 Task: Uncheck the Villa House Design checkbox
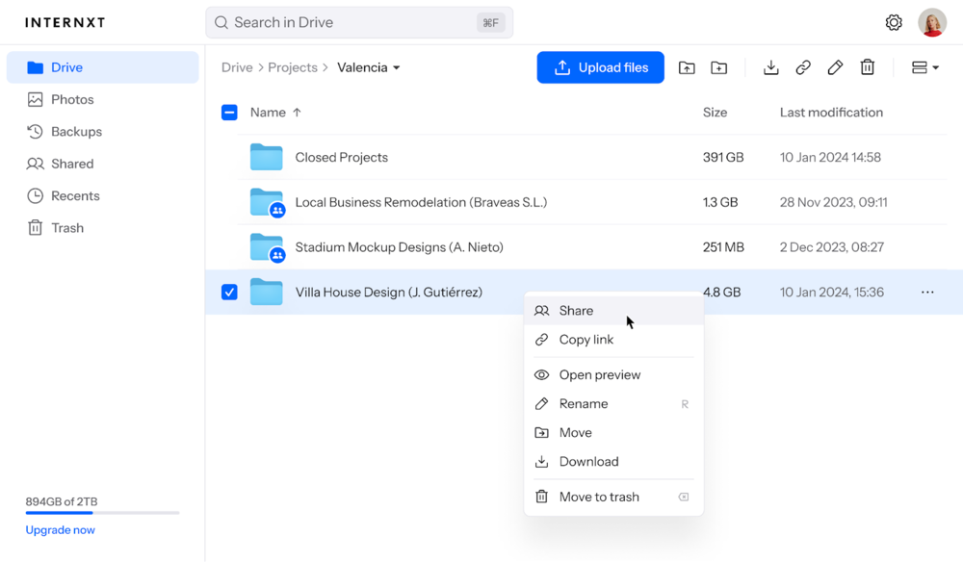(229, 293)
